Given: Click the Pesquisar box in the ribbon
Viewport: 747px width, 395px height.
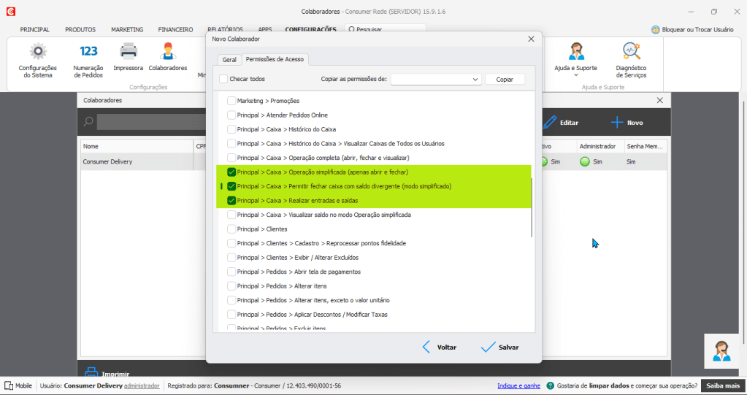Looking at the screenshot, I should (386, 29).
